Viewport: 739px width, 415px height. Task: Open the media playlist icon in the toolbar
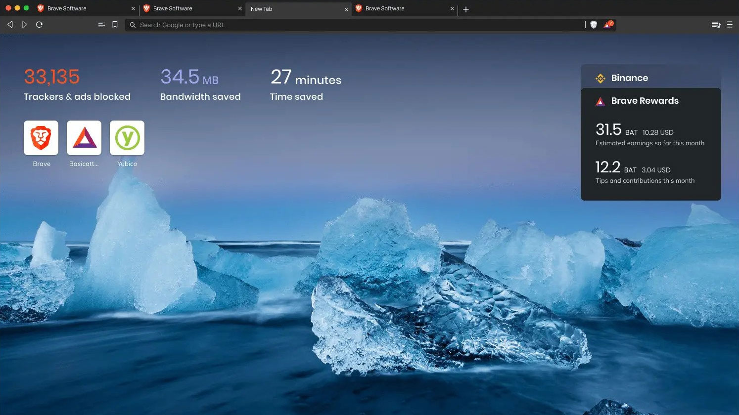[715, 24]
